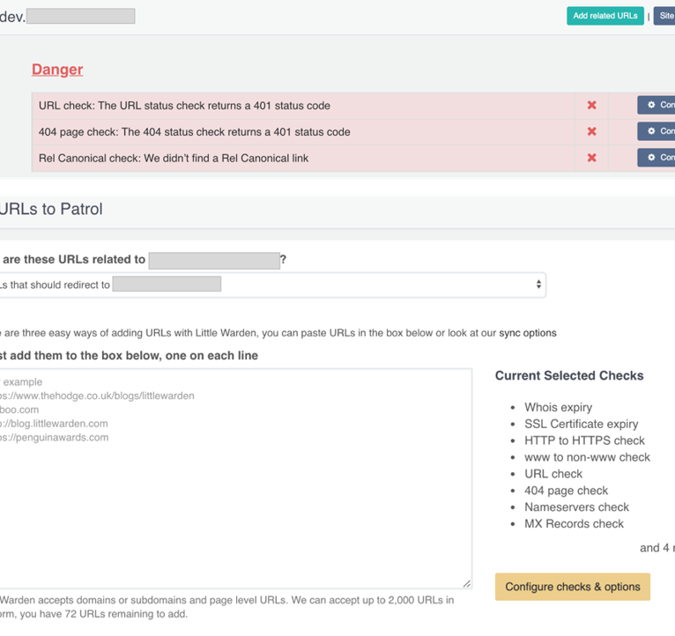The image size is (675, 636).
Task: Click gear button on URL check row
Action: (656, 106)
